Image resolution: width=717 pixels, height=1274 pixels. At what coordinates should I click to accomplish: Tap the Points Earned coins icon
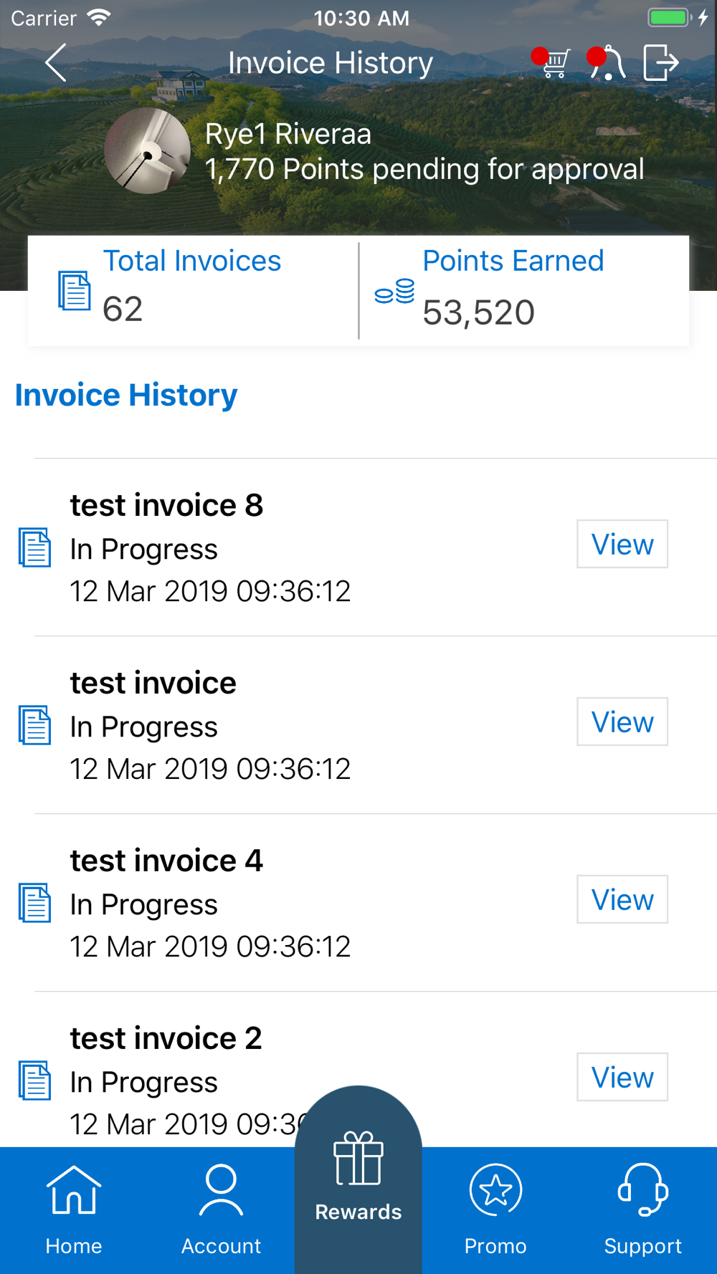click(x=394, y=292)
